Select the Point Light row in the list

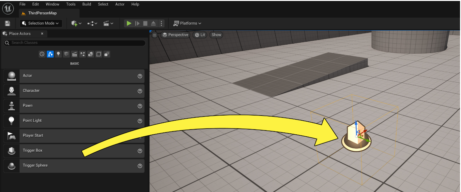click(74, 121)
